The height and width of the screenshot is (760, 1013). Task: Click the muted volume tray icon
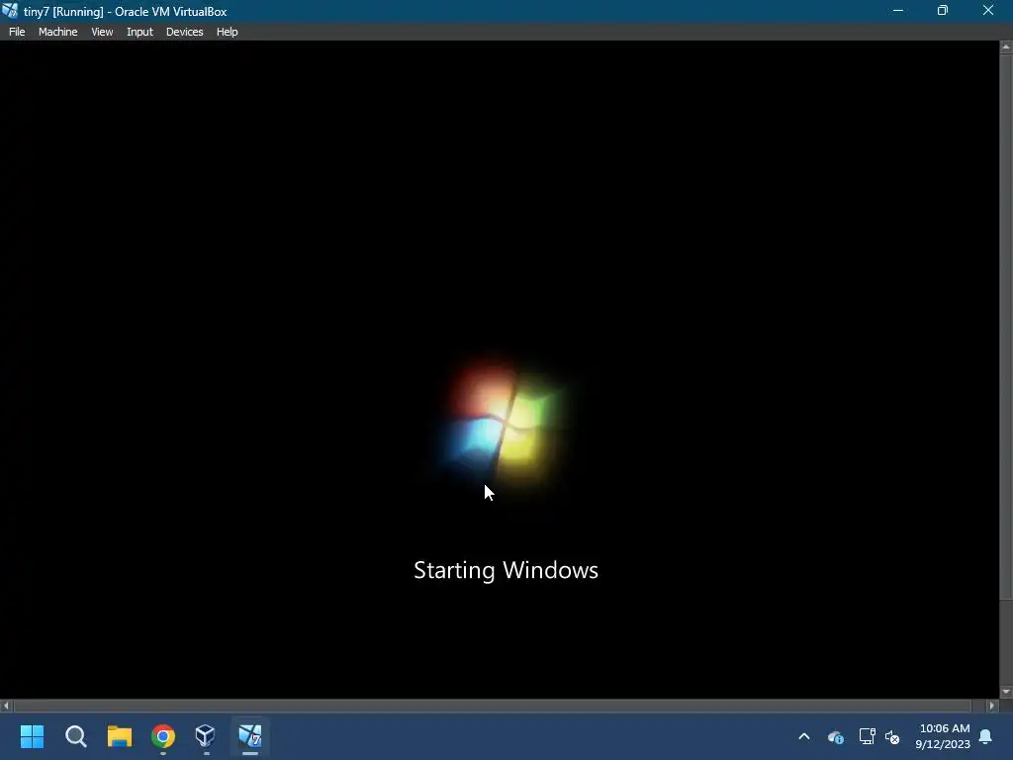pyautogui.click(x=892, y=736)
